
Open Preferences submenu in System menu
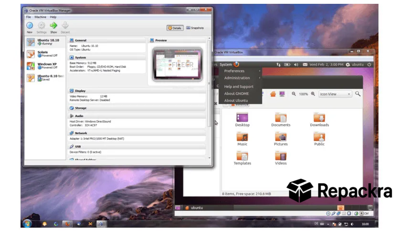241,71
